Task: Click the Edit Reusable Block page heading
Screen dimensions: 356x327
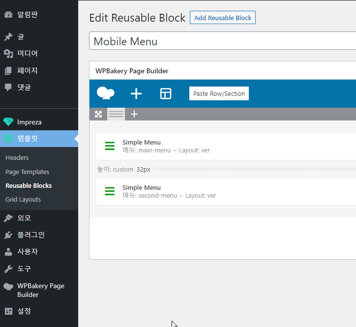Action: 137,18
